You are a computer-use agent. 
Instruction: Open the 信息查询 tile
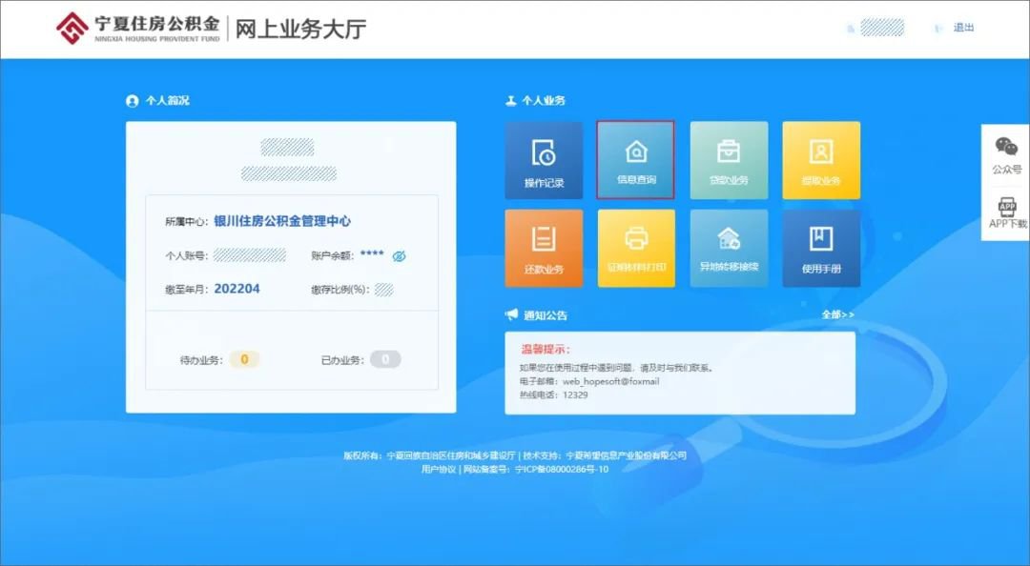pyautogui.click(x=635, y=160)
